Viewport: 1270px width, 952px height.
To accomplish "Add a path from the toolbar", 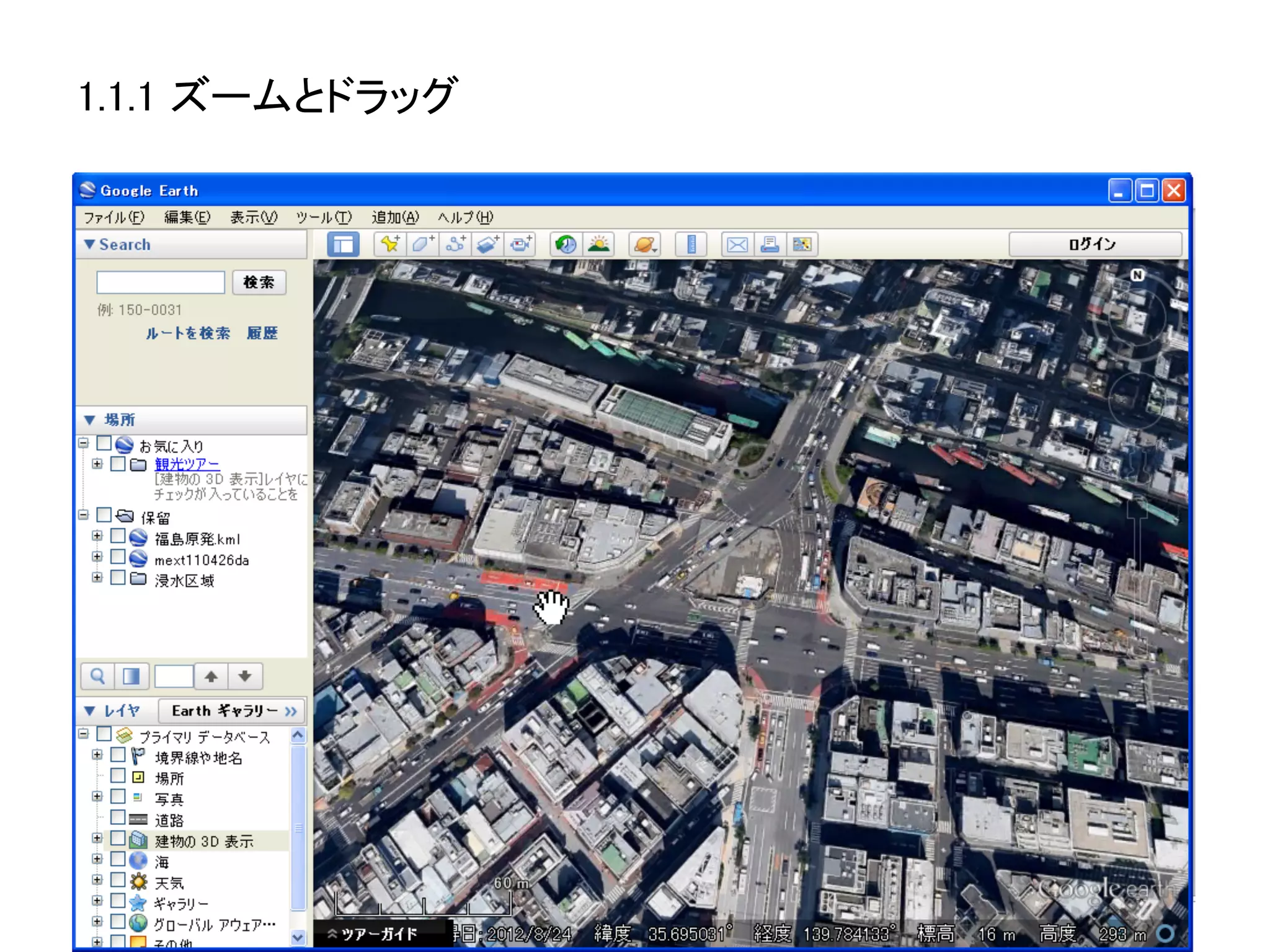I will pyautogui.click(x=456, y=244).
